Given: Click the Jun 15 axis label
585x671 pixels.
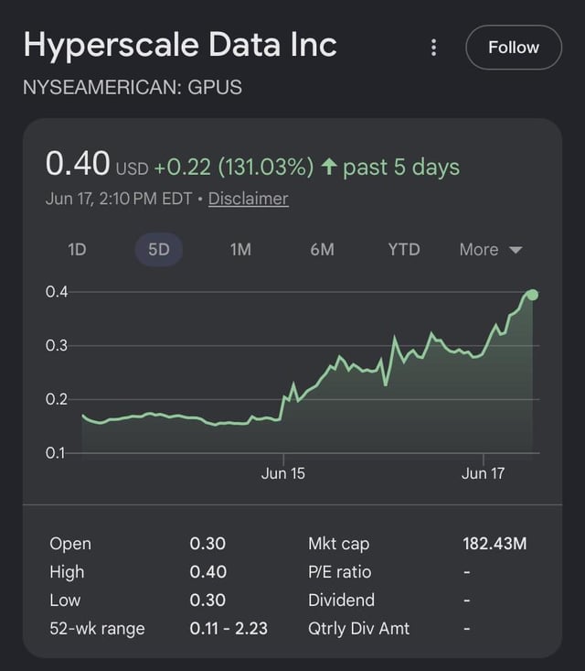Looking at the screenshot, I should click(x=282, y=473).
